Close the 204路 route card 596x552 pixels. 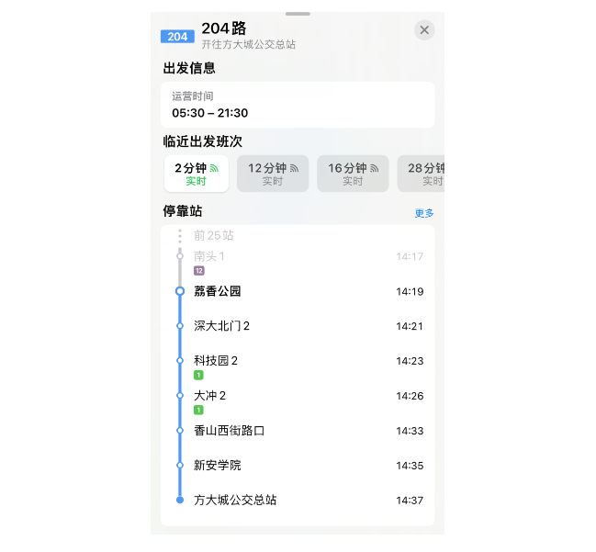click(424, 30)
